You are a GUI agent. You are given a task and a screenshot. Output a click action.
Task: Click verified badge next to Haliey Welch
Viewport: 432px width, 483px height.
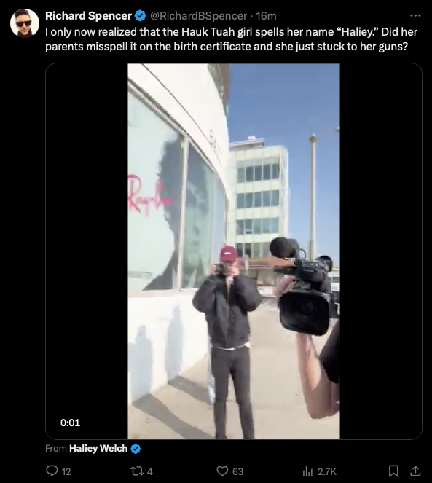tap(136, 449)
